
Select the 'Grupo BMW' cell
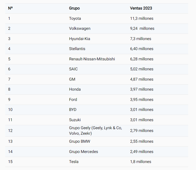[x=80, y=141]
